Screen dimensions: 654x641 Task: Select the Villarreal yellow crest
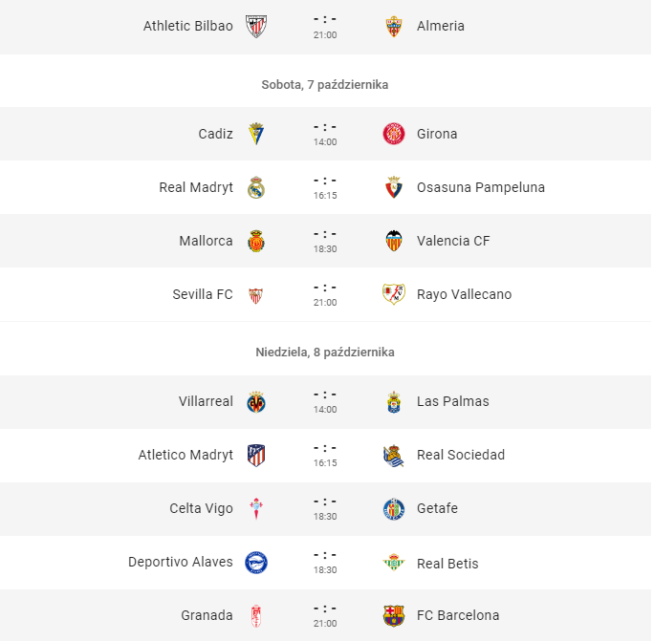click(256, 402)
